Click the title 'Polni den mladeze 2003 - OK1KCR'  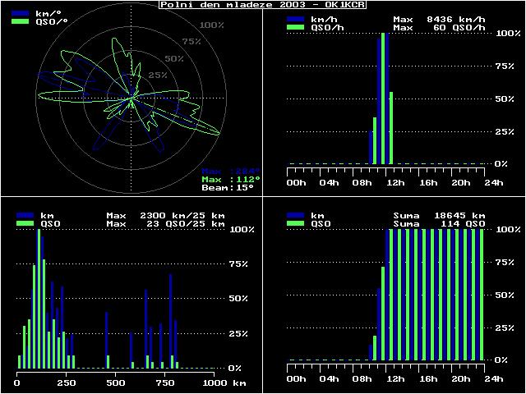[x=263, y=5]
